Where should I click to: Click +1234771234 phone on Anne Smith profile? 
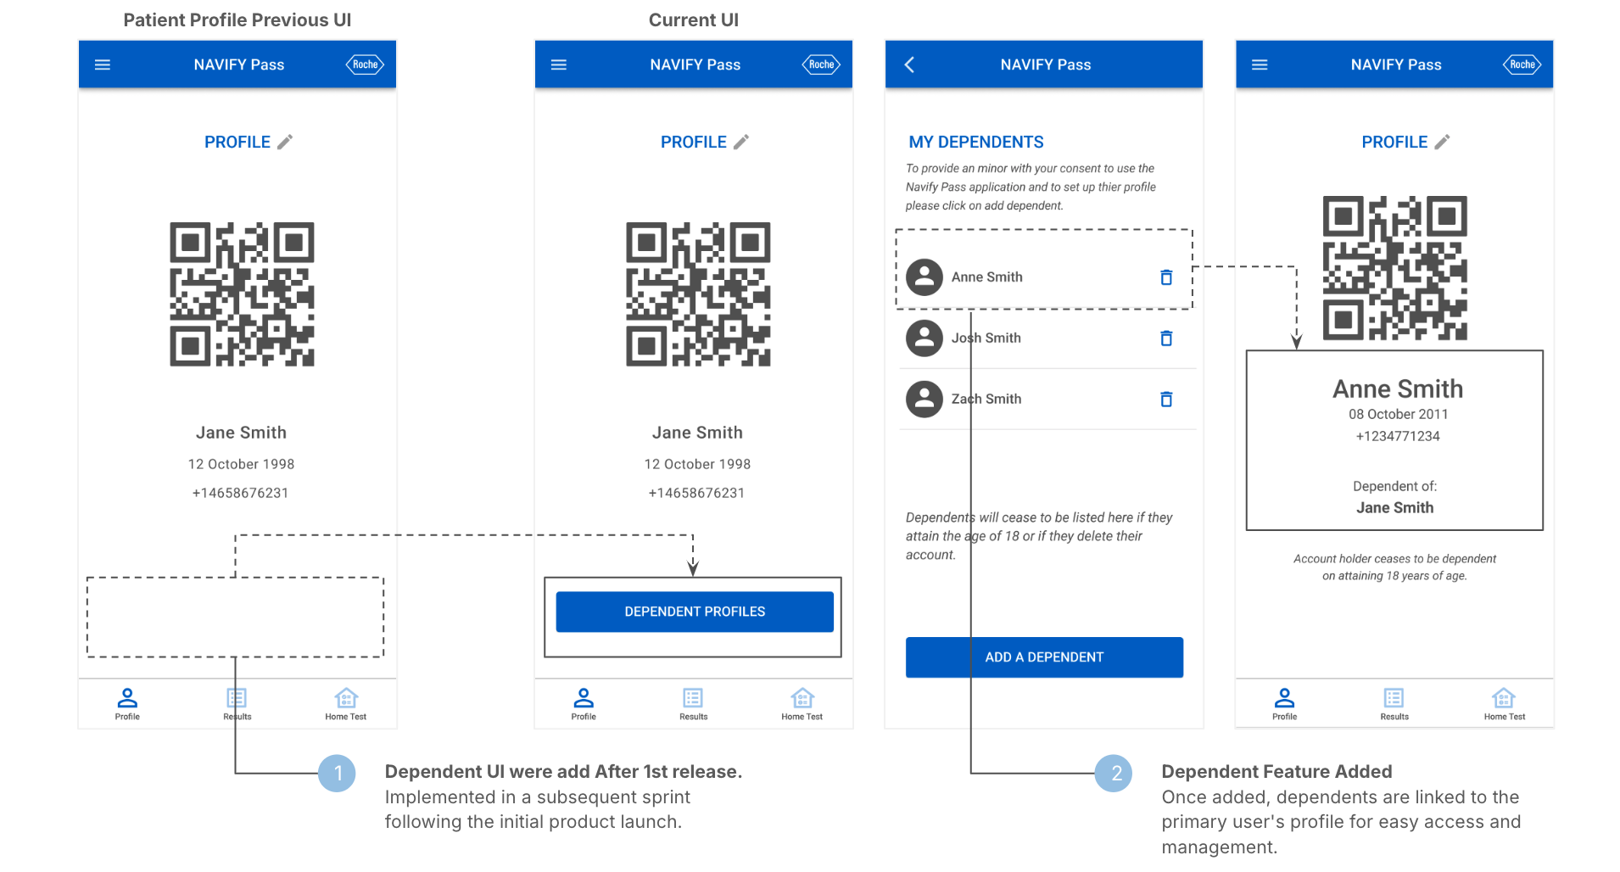click(x=1398, y=436)
